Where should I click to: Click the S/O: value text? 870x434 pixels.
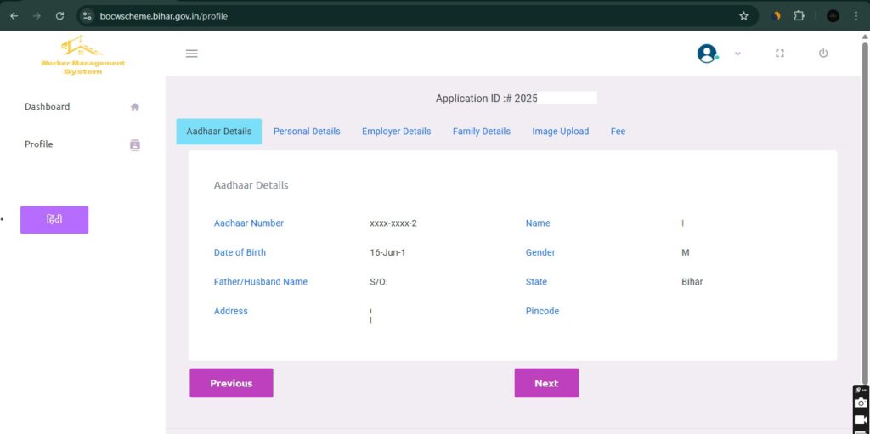point(379,282)
